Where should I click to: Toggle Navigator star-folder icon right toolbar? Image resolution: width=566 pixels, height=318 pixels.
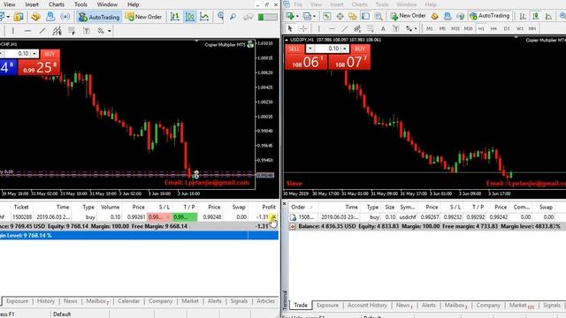pos(352,16)
